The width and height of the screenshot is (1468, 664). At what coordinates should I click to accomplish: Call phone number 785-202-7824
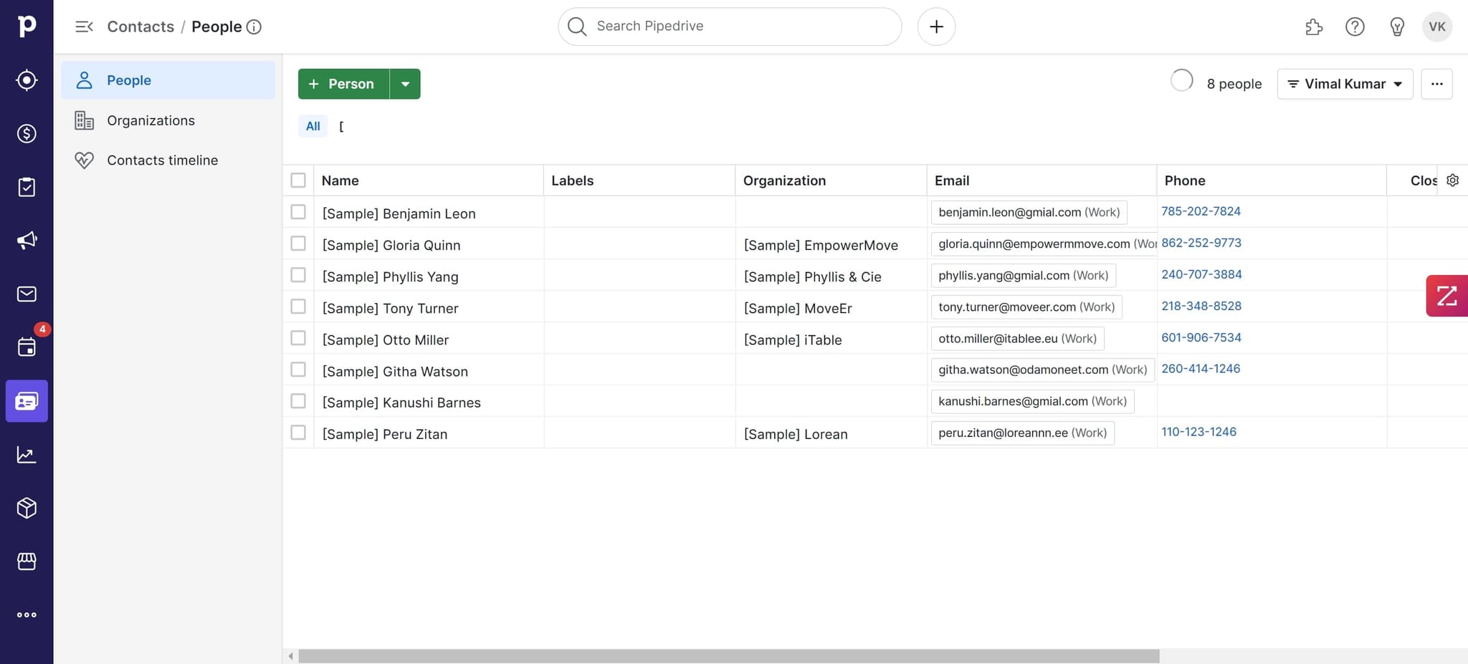tap(1201, 211)
